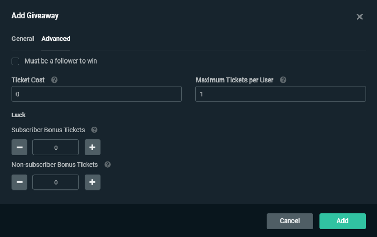Select the Subscriber Bonus Tickets number field
Screen dimensions: 377x237
click(56, 147)
